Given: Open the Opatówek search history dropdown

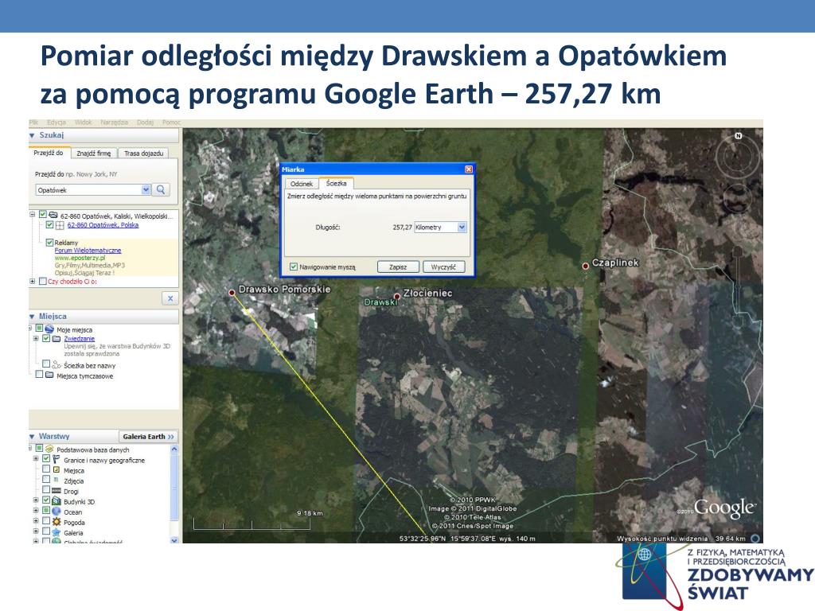Looking at the screenshot, I should click(146, 189).
